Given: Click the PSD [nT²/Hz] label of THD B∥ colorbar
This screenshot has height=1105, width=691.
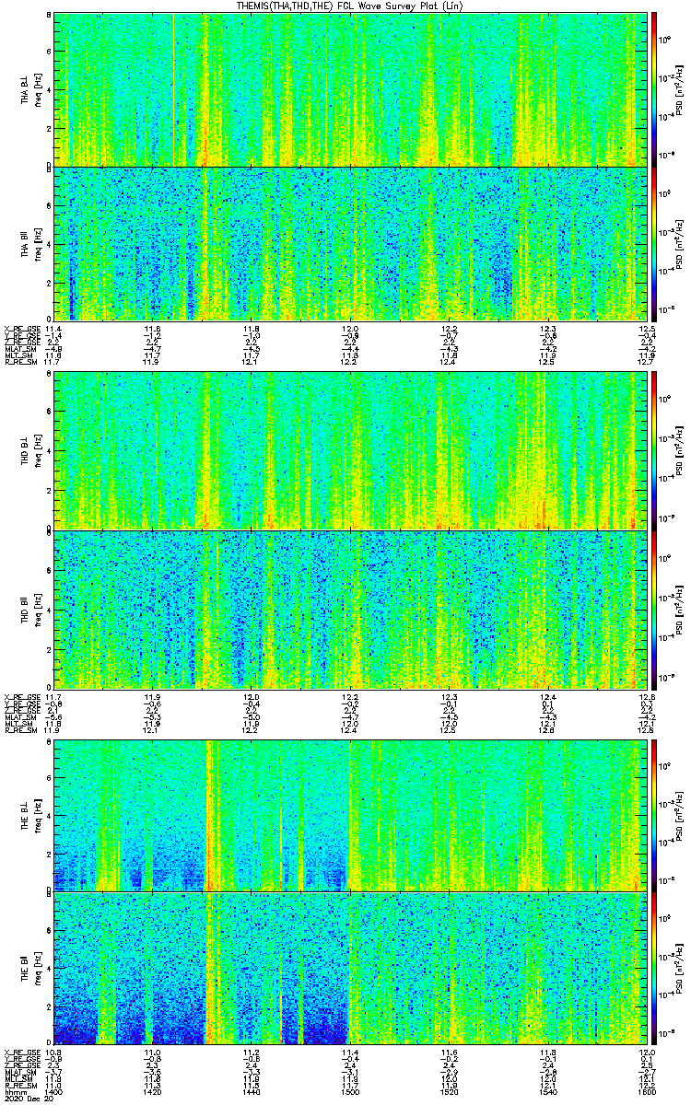Looking at the screenshot, I should click(x=681, y=609).
